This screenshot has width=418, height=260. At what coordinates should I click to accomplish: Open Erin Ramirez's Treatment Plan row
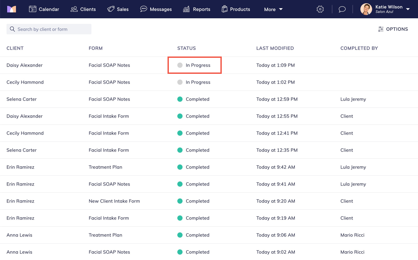(x=105, y=167)
